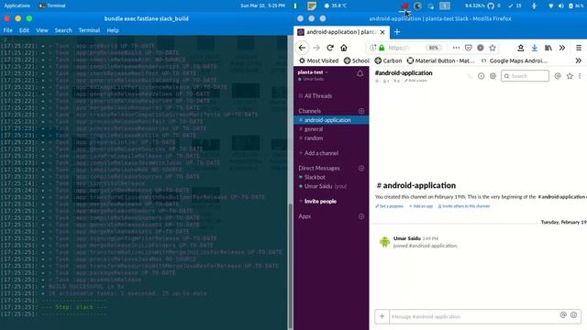Open sticky notes panel icon
Viewport: 587px width, 330px height.
[312, 5]
